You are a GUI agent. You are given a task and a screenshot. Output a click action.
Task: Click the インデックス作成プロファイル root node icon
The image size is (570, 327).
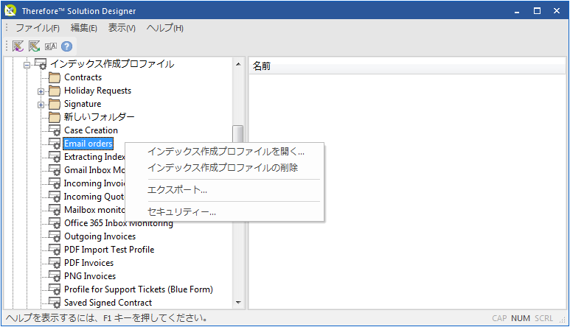[x=41, y=63]
